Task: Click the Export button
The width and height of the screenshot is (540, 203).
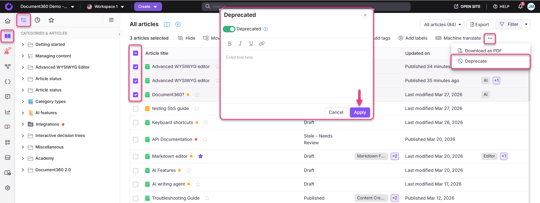Action: pyautogui.click(x=480, y=24)
